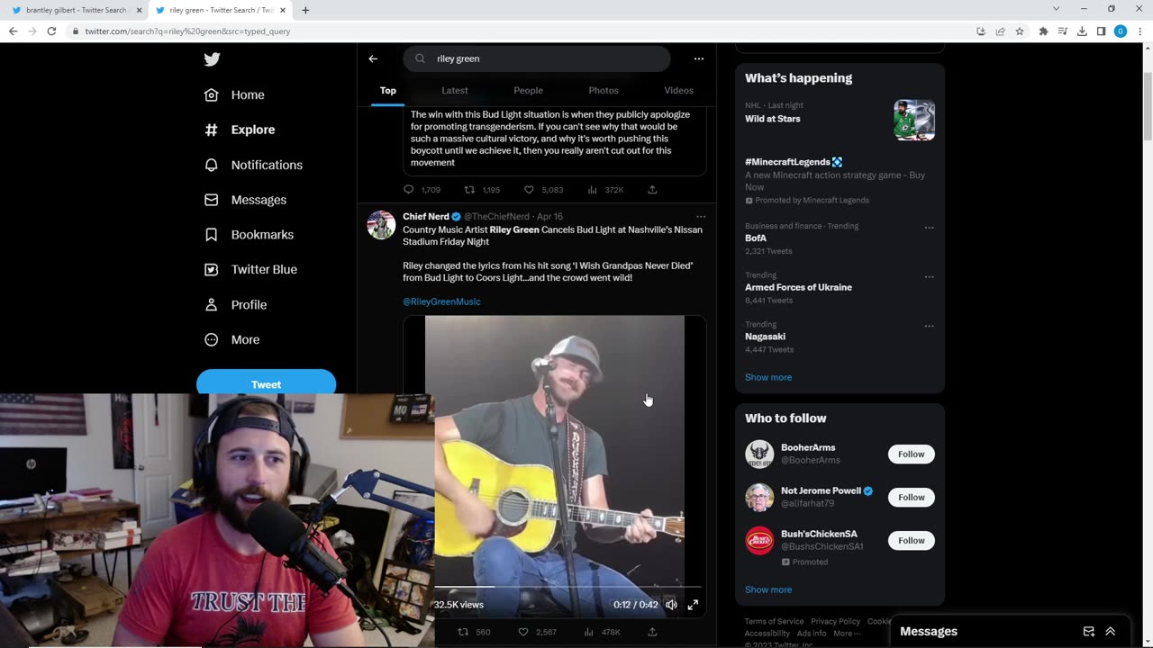Screen dimensions: 1153x648
Task: Open options for Armed Forces of Ukraine trend
Action: click(929, 276)
